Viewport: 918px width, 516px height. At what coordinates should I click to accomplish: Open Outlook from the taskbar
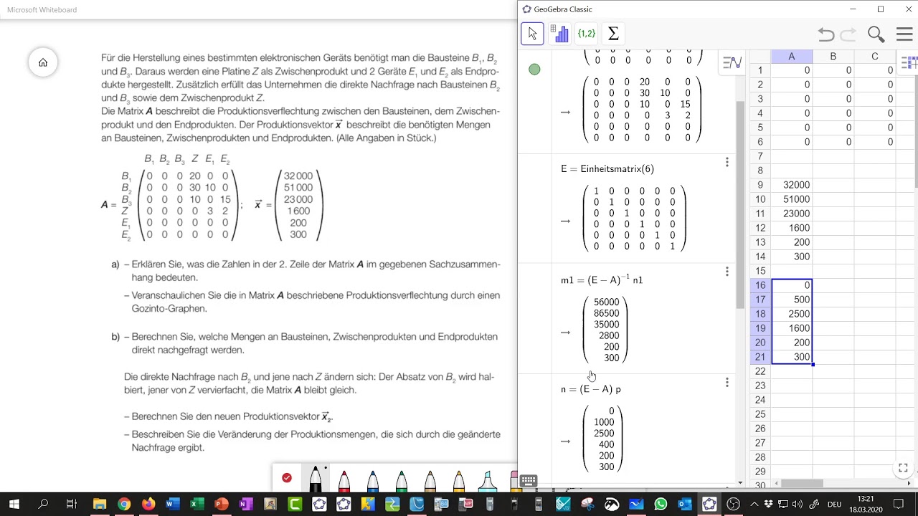click(685, 505)
